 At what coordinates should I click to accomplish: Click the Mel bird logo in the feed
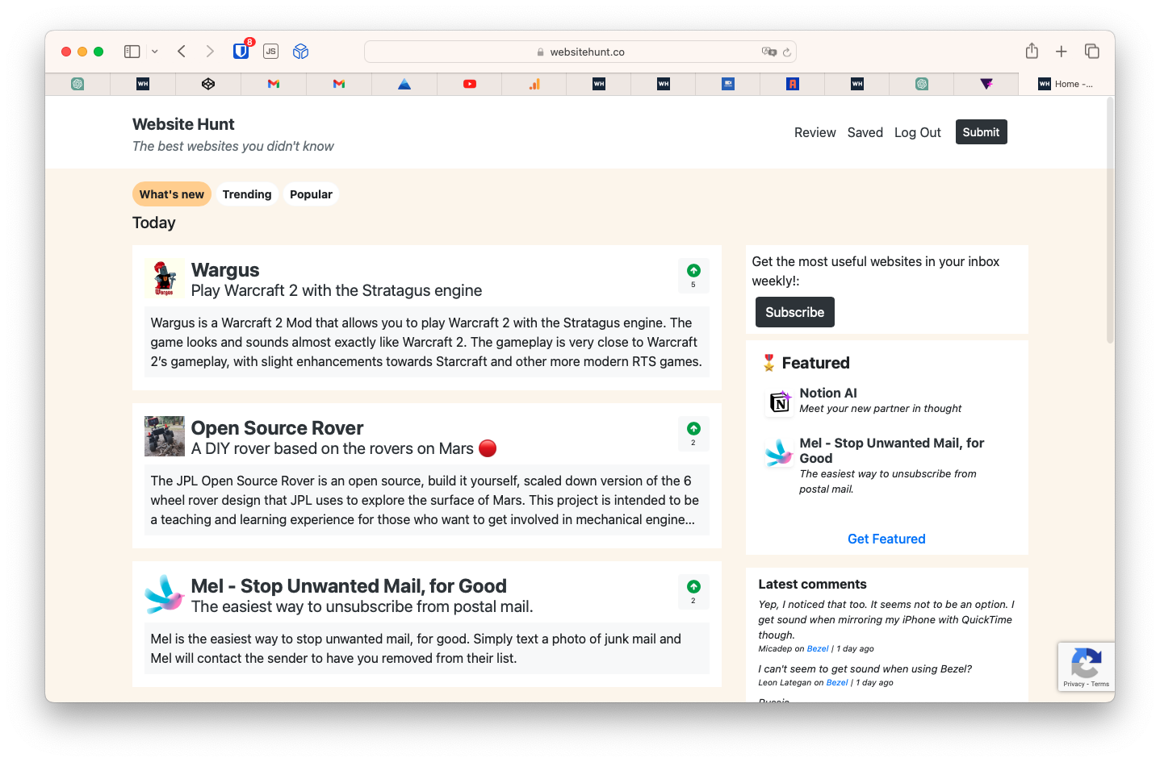[165, 594]
